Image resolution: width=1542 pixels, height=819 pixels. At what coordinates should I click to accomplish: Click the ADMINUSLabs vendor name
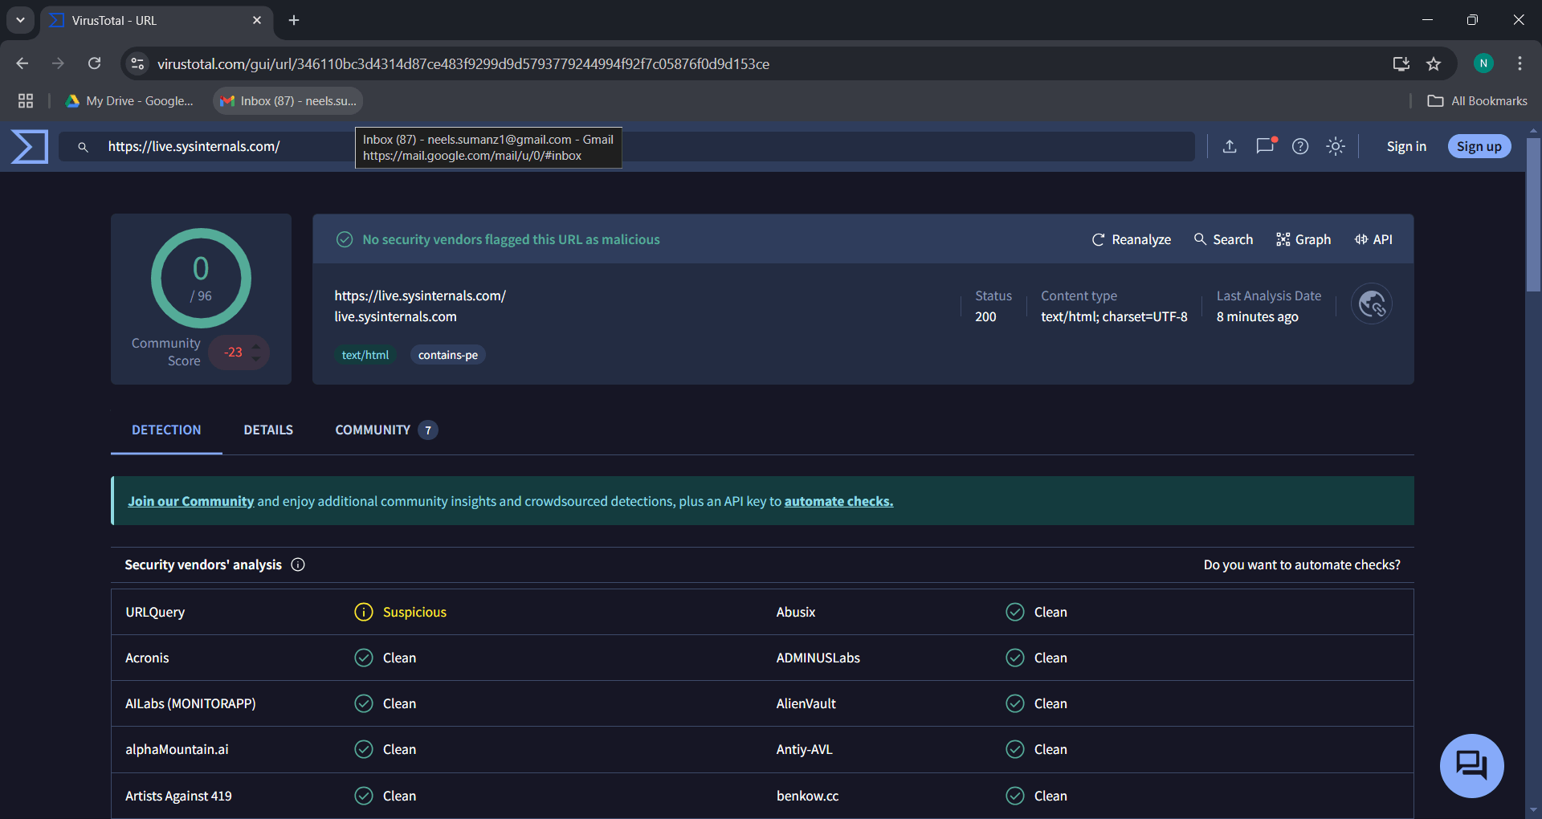pyautogui.click(x=818, y=658)
